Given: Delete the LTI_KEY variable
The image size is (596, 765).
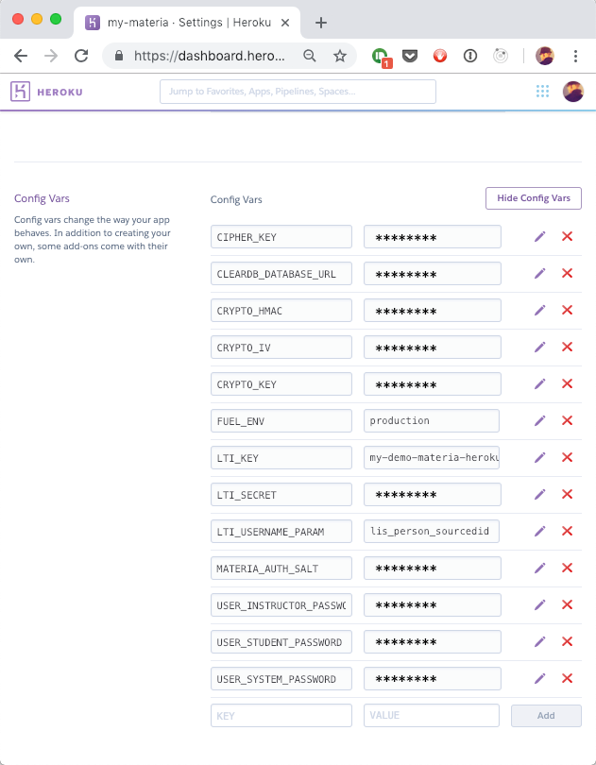Looking at the screenshot, I should click(x=567, y=458).
